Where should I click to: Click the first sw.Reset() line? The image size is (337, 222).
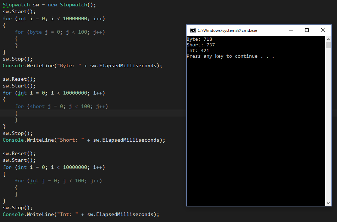(19, 79)
